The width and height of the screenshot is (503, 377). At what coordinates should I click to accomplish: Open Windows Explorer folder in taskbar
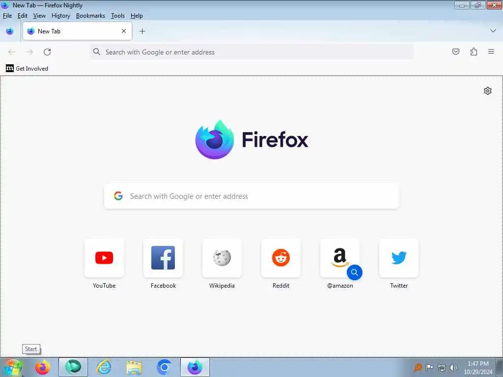click(x=134, y=367)
